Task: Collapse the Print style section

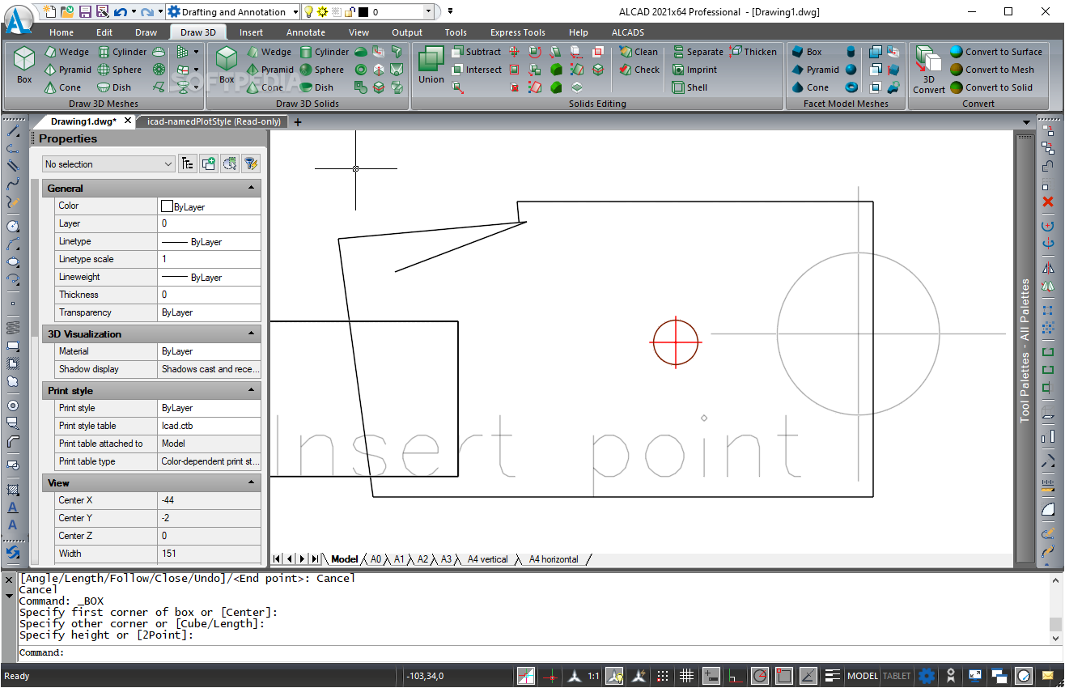Action: click(252, 391)
